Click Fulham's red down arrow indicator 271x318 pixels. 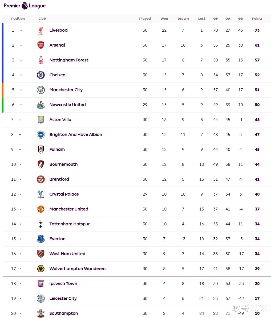pos(20,150)
